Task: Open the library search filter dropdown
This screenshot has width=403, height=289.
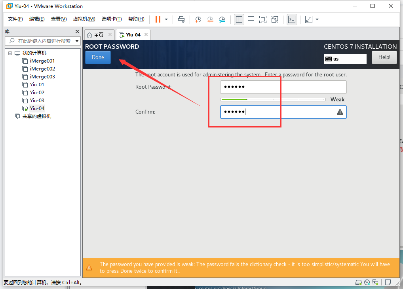Action: point(77,41)
